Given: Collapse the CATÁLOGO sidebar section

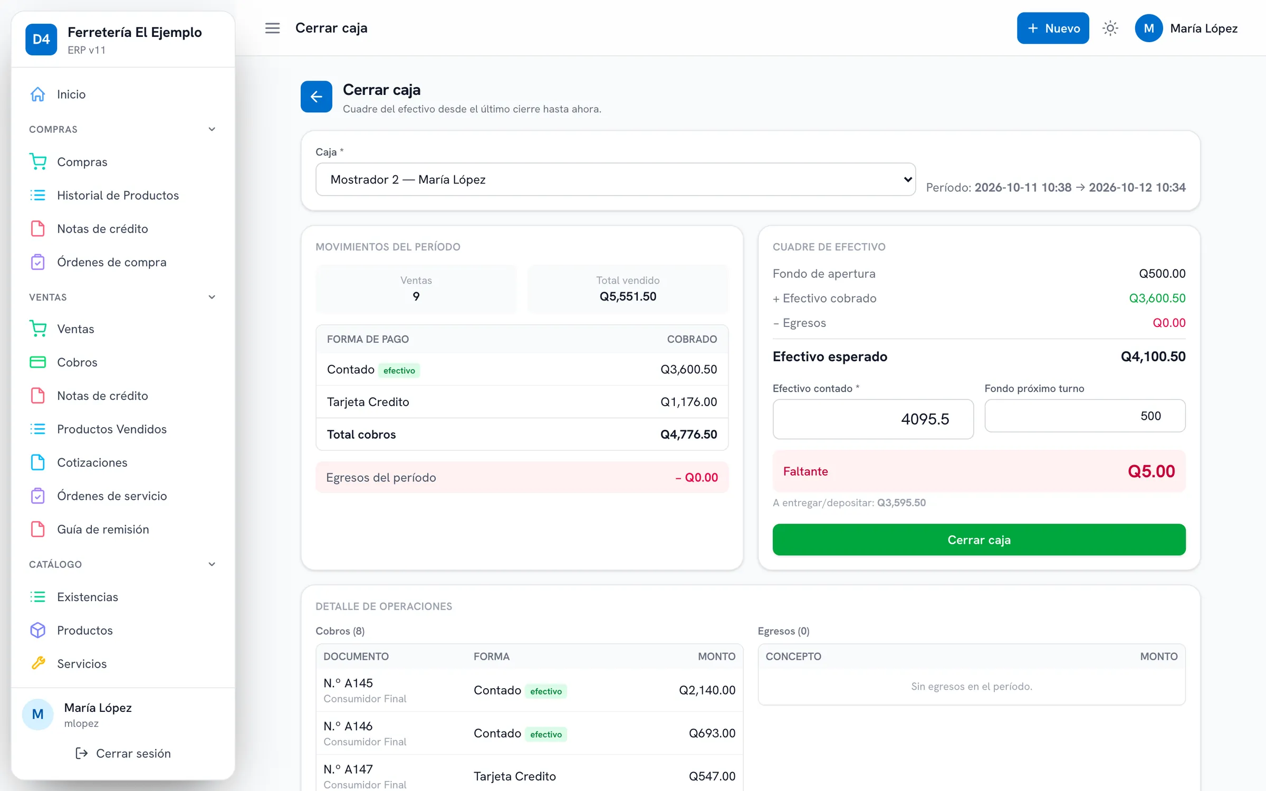Looking at the screenshot, I should [212, 564].
